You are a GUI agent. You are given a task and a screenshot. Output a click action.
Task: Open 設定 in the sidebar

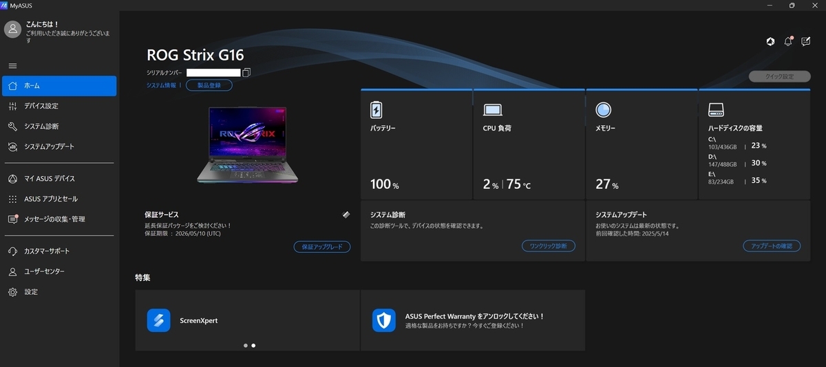(x=59, y=292)
